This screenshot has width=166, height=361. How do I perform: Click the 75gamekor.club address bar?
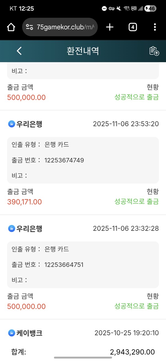(x=65, y=27)
